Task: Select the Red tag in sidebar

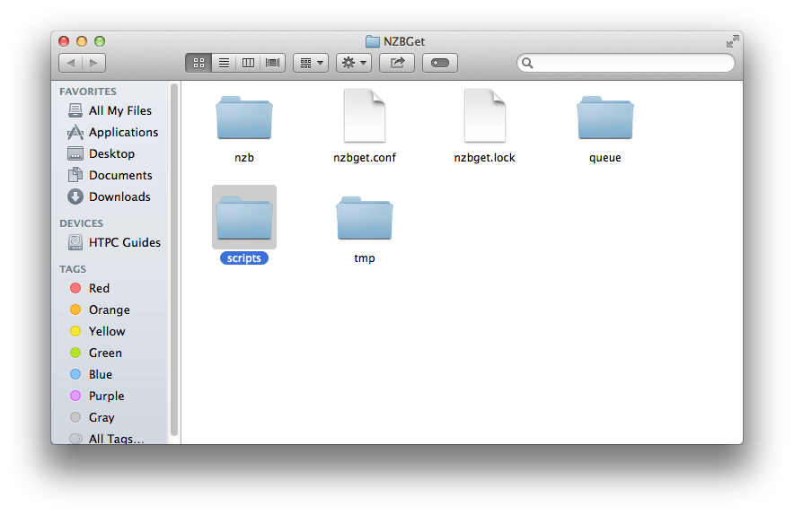Action: pos(99,288)
